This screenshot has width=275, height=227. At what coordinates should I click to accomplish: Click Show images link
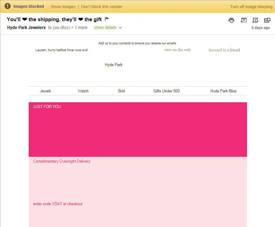tap(63, 6)
